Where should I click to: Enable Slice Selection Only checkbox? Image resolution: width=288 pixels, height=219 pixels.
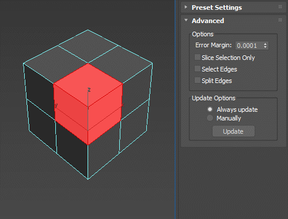(198, 57)
